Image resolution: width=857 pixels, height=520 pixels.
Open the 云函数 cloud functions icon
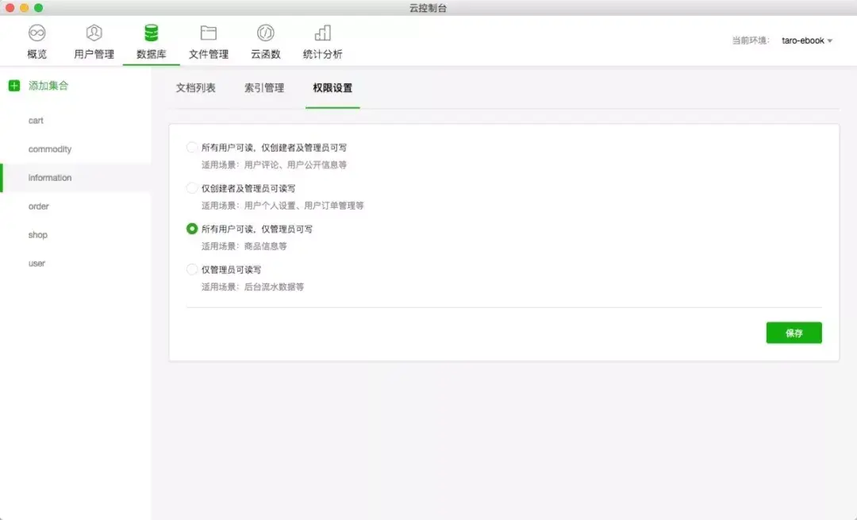click(x=266, y=33)
